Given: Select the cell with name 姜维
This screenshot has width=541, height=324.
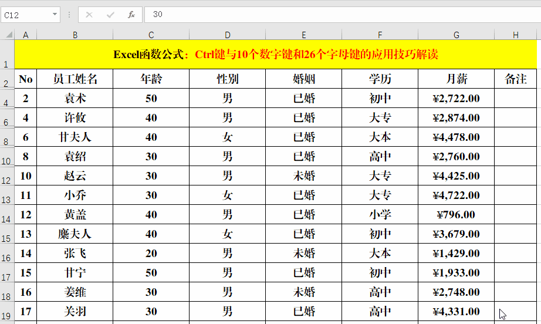Looking at the screenshot, I should click(x=75, y=292).
